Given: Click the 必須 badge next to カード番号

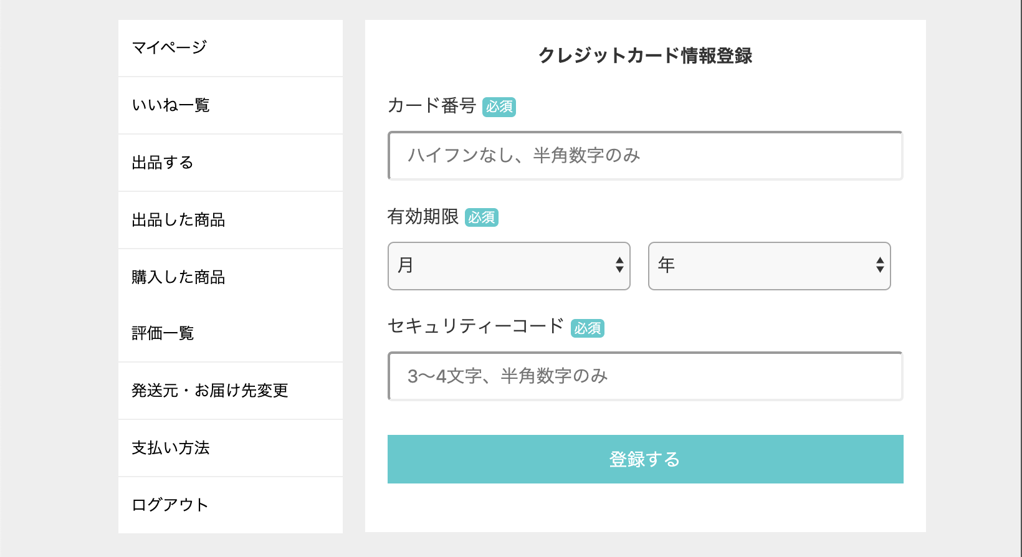Looking at the screenshot, I should (499, 107).
